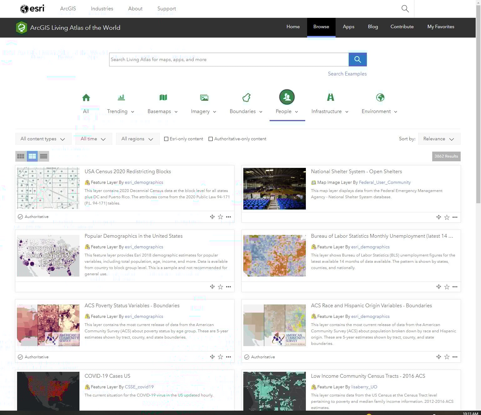
Task: Favorite Popular Demographics in the United States
Action: coord(220,287)
